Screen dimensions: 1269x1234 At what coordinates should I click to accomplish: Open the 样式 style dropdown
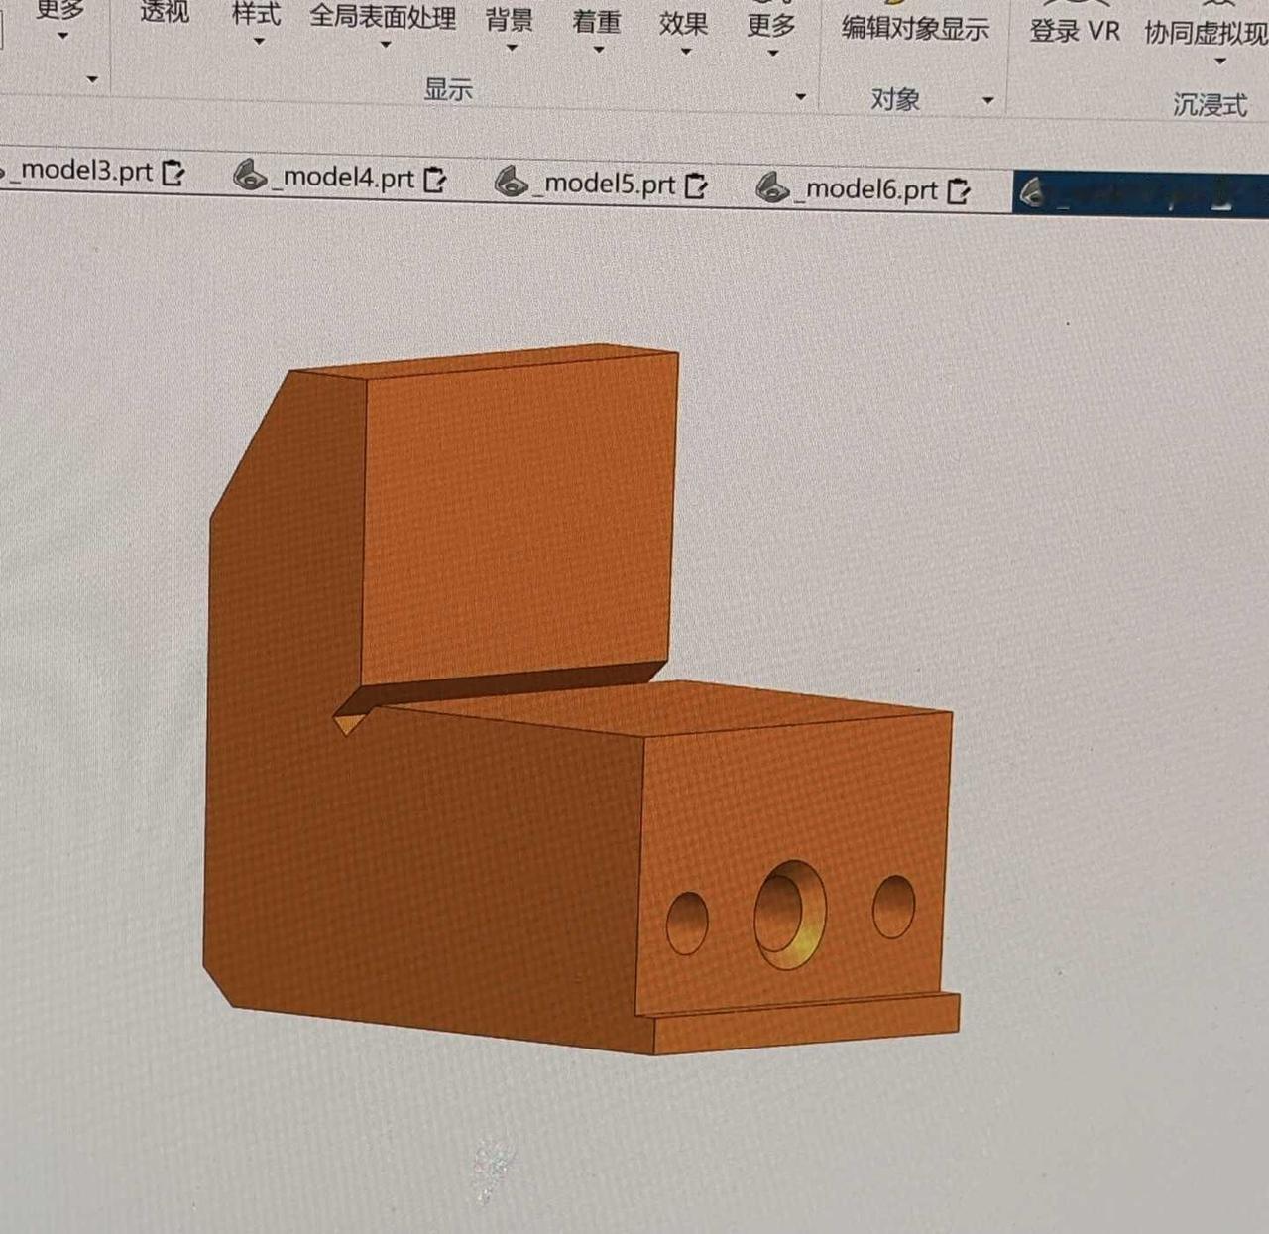pyautogui.click(x=257, y=22)
